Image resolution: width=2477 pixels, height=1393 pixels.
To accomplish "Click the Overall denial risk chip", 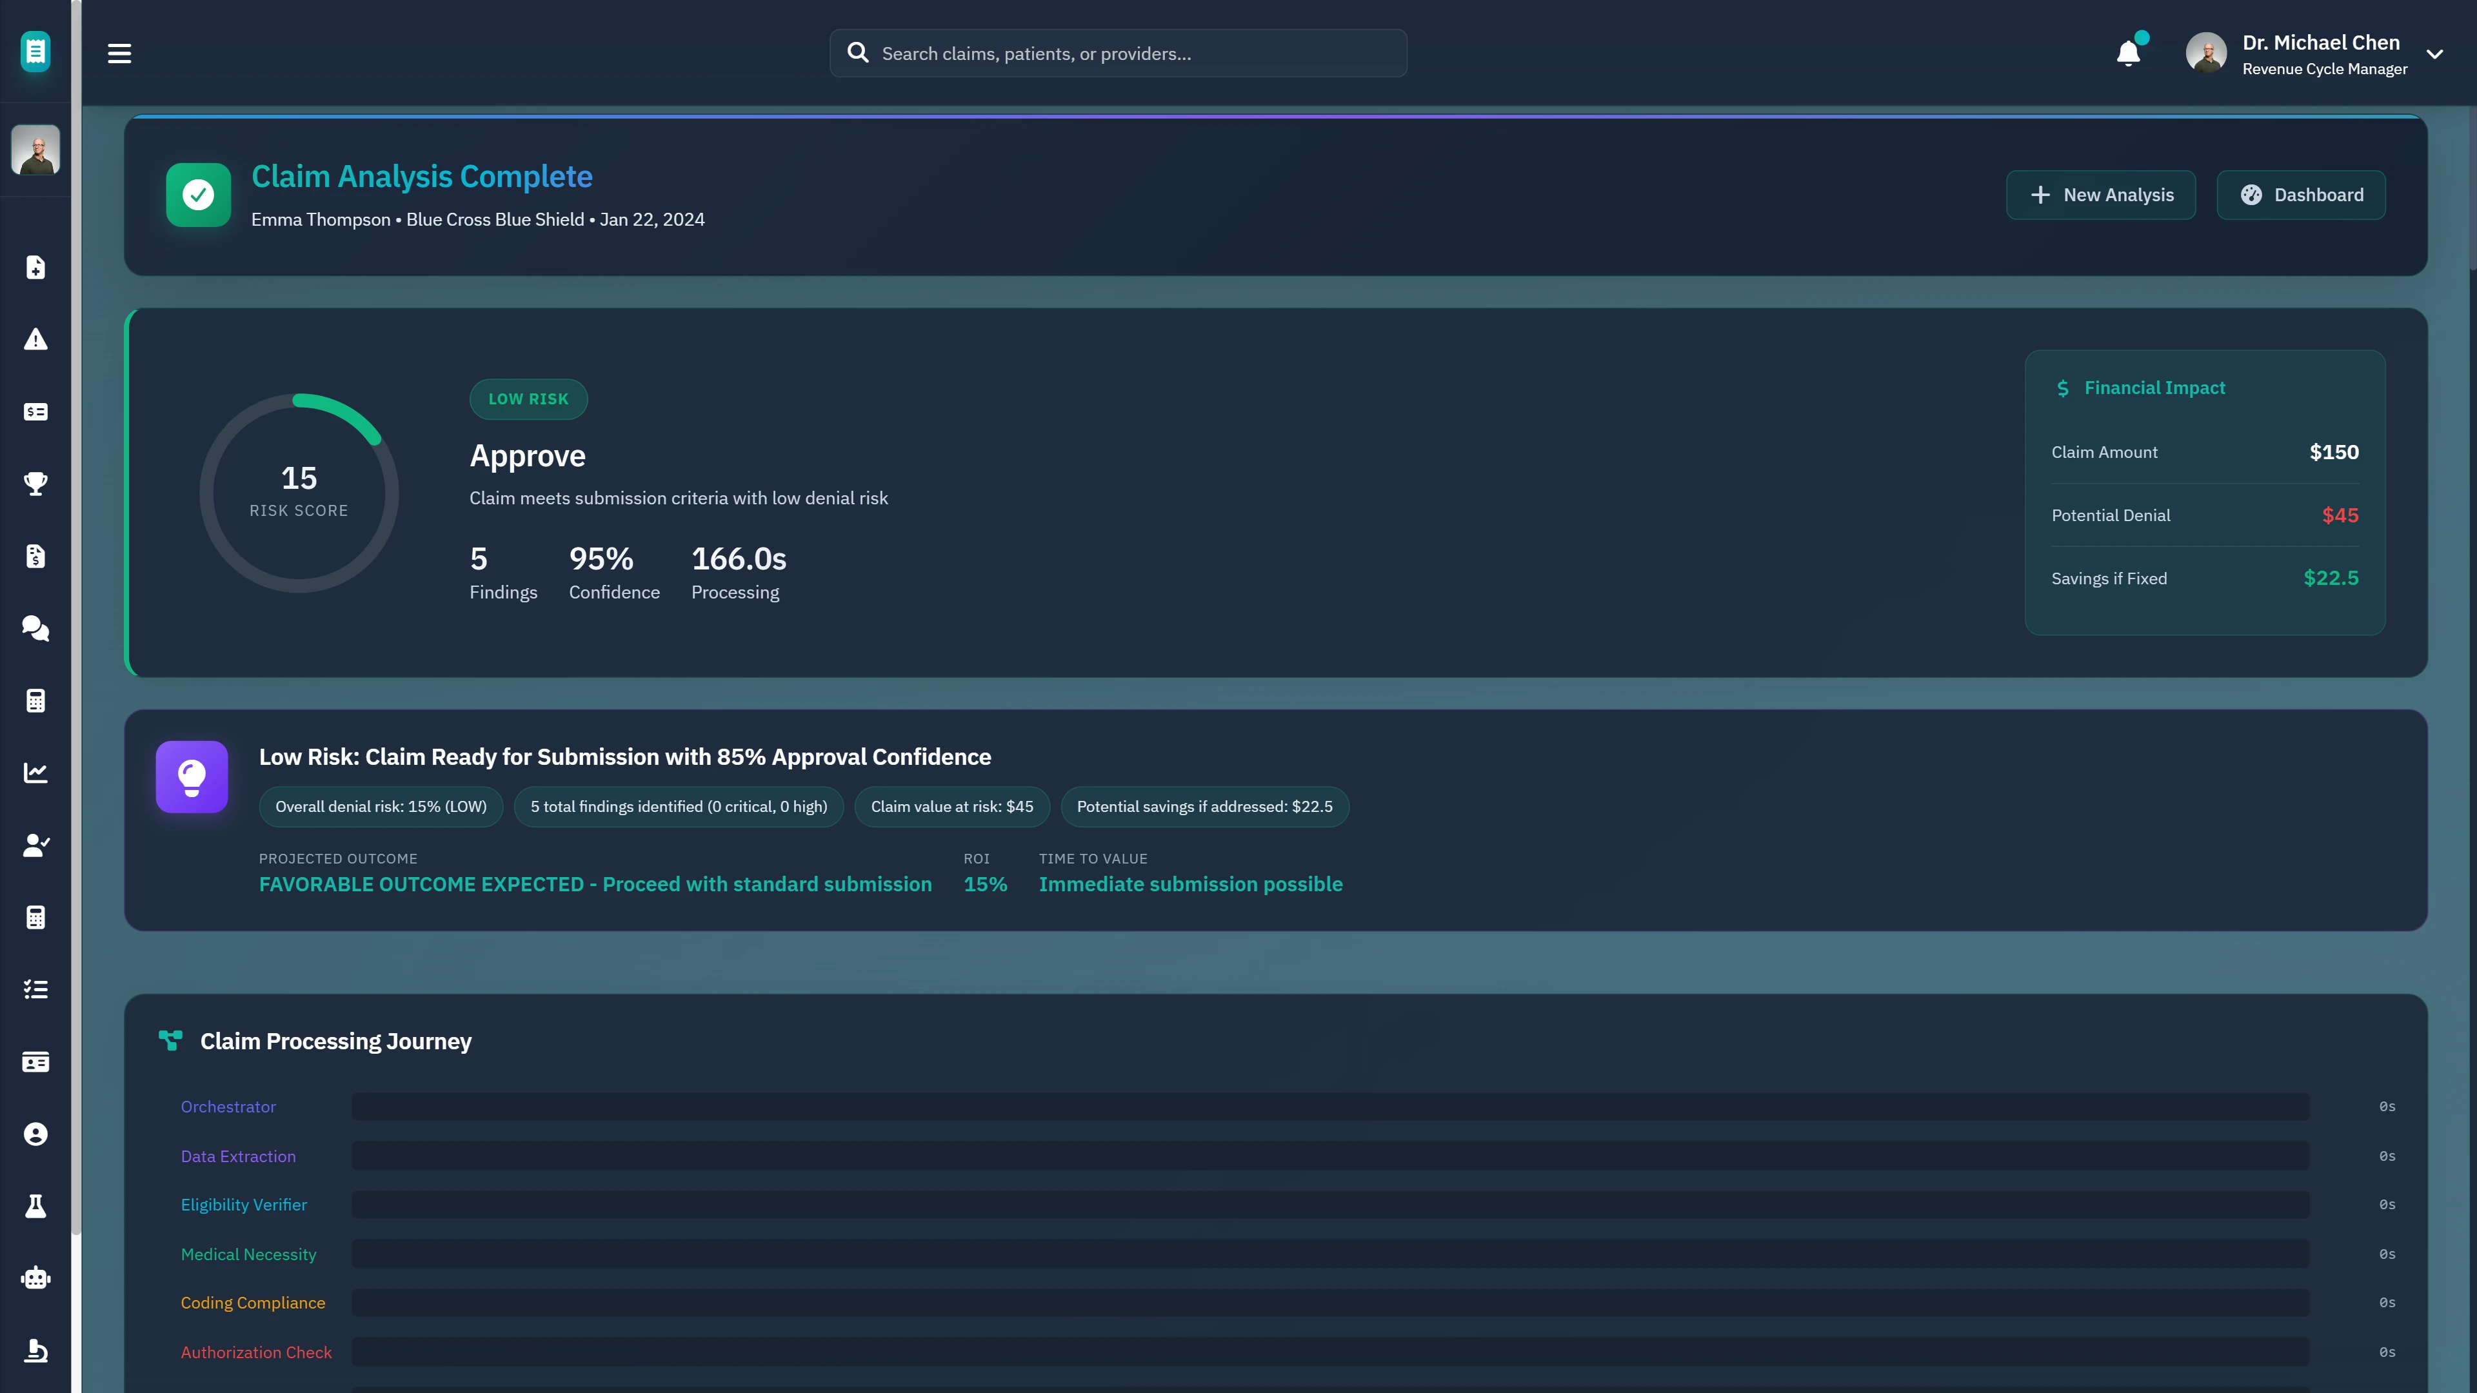I will tap(381, 807).
